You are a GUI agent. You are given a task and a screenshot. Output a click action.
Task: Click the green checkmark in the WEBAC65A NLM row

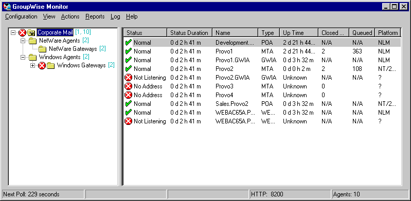pyautogui.click(x=128, y=113)
